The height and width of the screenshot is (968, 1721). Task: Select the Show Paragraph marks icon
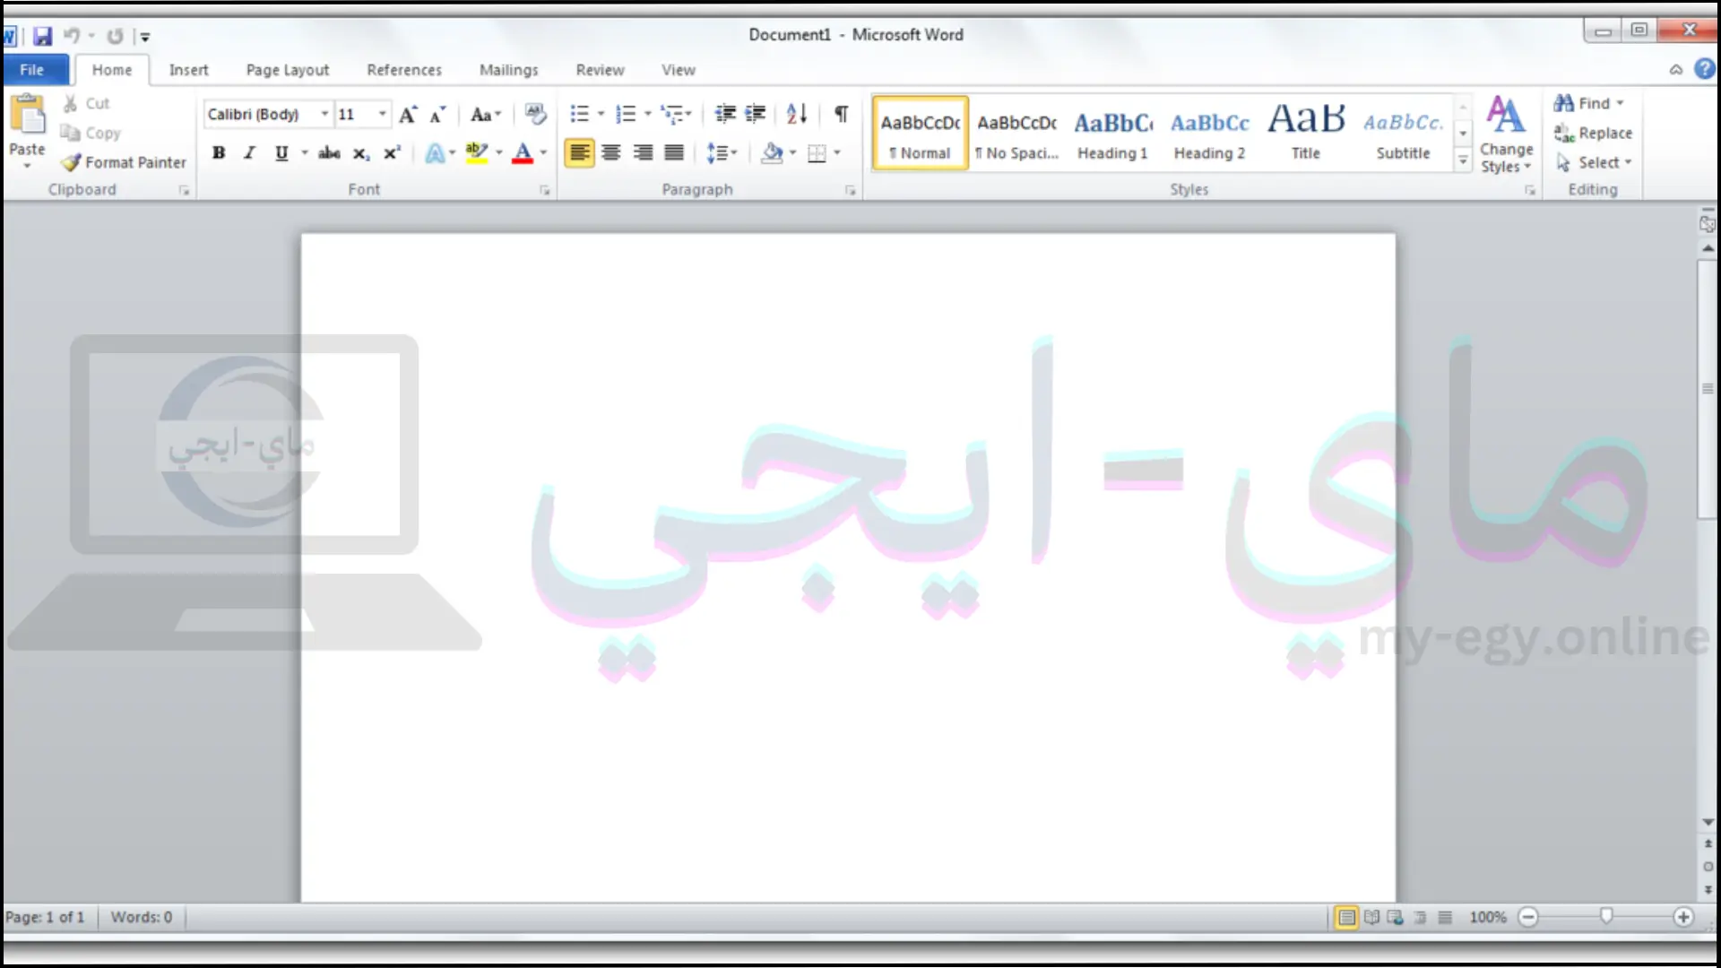(x=842, y=114)
